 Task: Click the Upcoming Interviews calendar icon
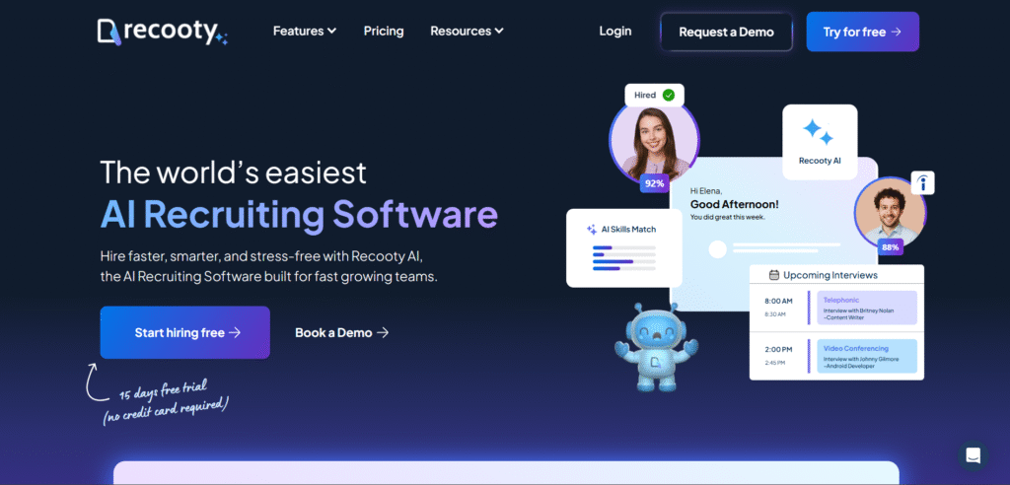(x=774, y=275)
